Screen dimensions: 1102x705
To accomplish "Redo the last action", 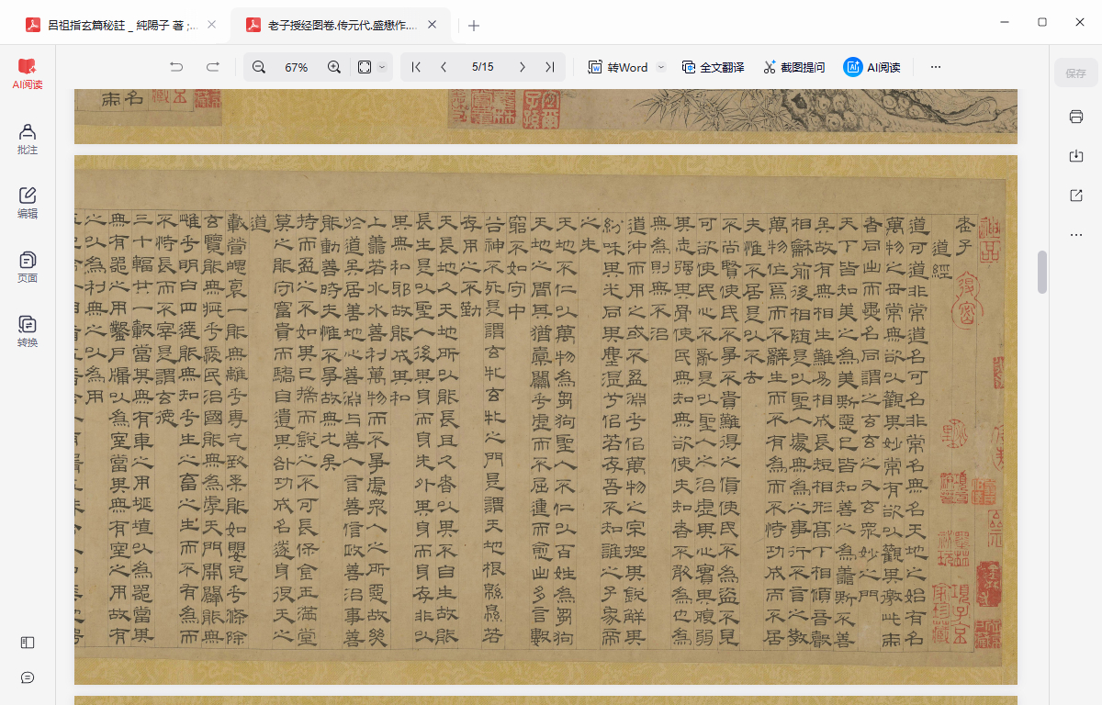I will coord(213,67).
